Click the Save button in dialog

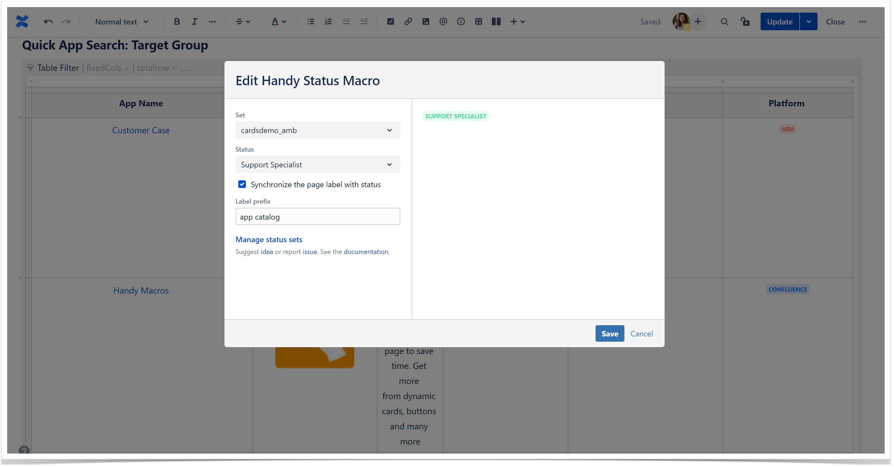[610, 333]
